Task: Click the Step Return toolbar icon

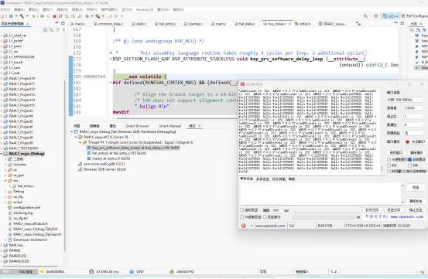Action: (79, 16)
